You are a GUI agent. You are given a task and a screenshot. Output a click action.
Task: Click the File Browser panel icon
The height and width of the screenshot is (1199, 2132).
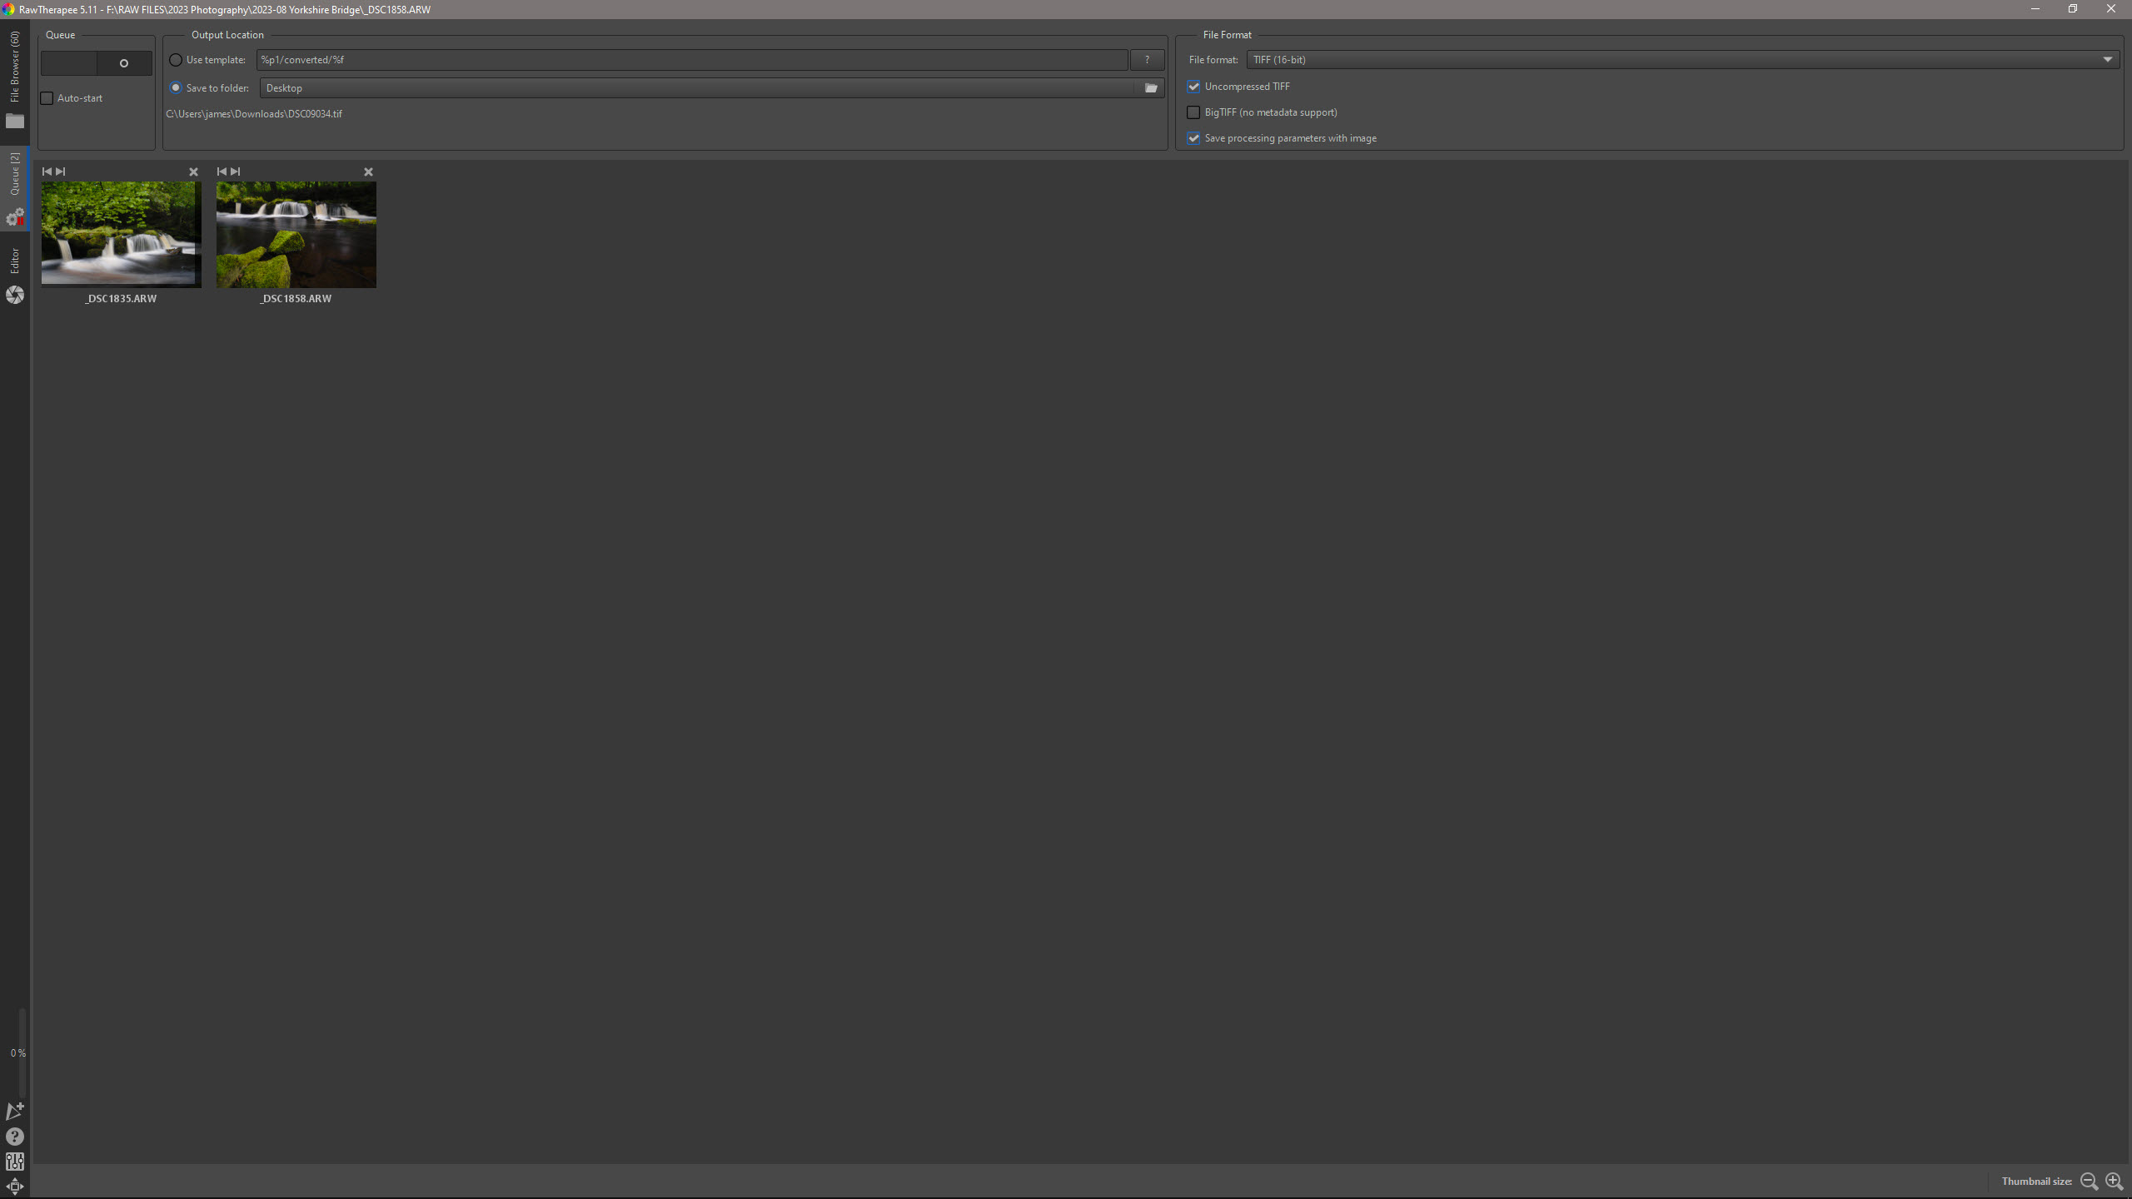[15, 120]
